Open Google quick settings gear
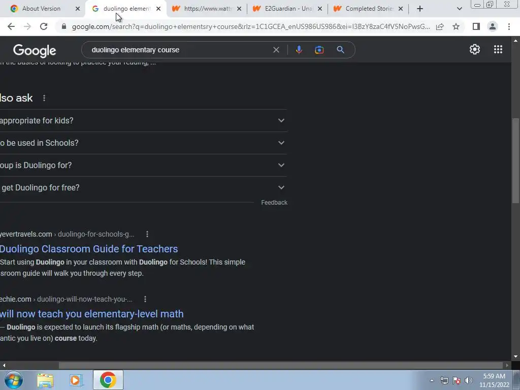This screenshot has height=390, width=520. pyautogui.click(x=475, y=49)
